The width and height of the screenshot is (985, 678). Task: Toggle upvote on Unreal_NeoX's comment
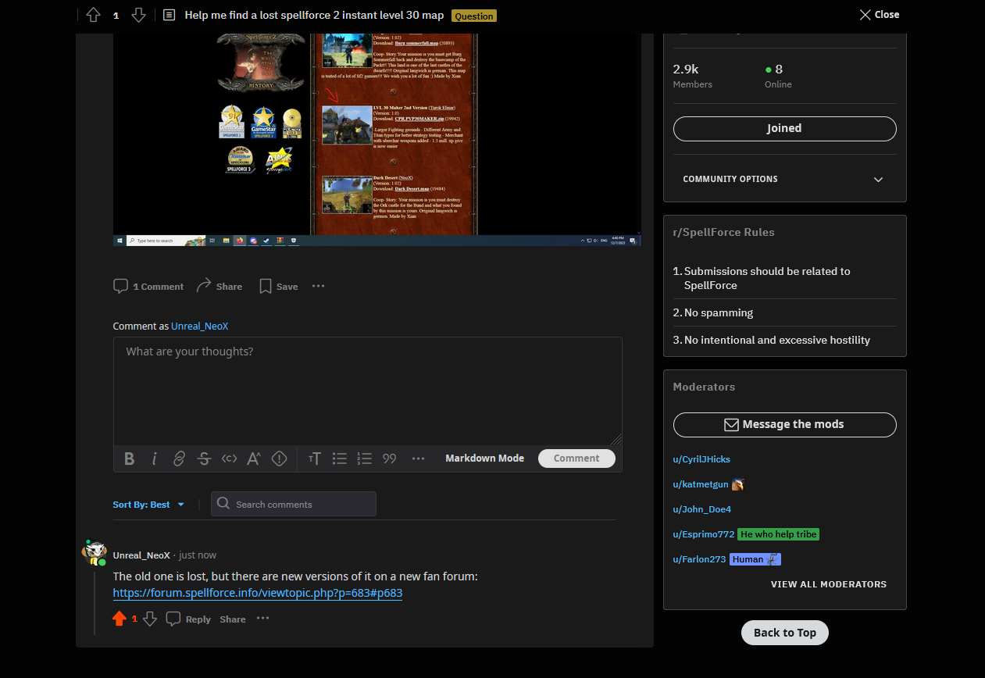119,619
